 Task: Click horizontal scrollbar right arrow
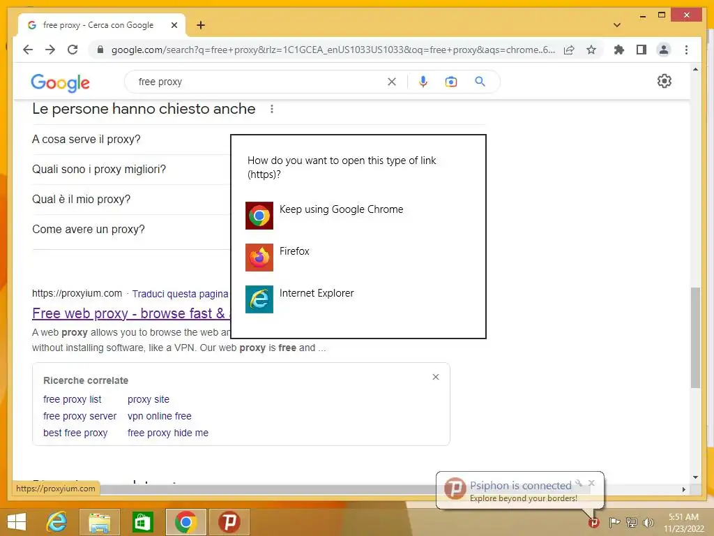683,489
